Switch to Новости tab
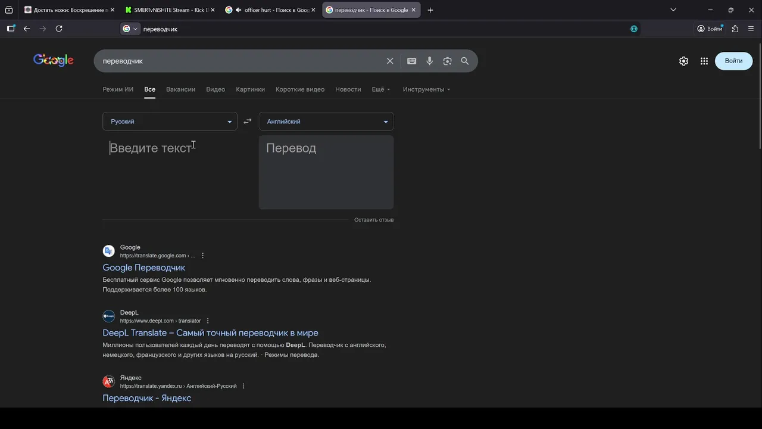The image size is (762, 429). (348, 89)
